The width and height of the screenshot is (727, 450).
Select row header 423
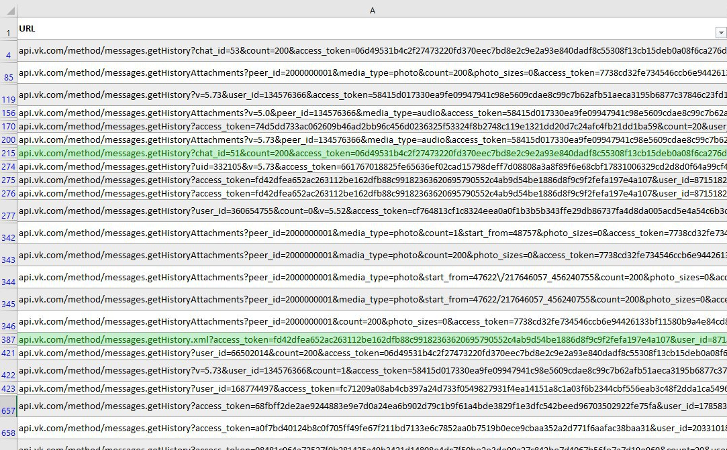click(8, 388)
